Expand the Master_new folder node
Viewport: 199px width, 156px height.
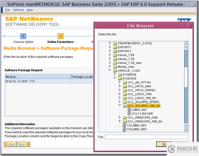coord(110,67)
